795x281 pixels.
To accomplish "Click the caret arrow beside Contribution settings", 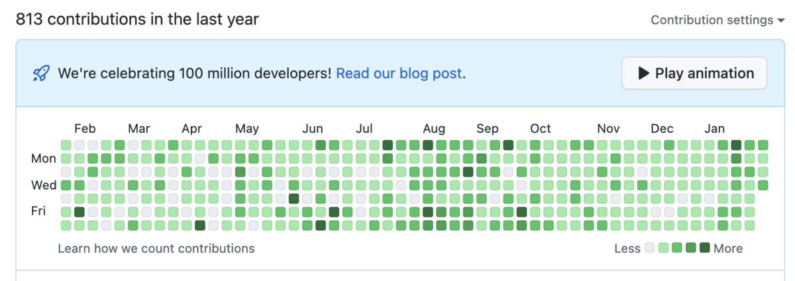I will click(780, 20).
